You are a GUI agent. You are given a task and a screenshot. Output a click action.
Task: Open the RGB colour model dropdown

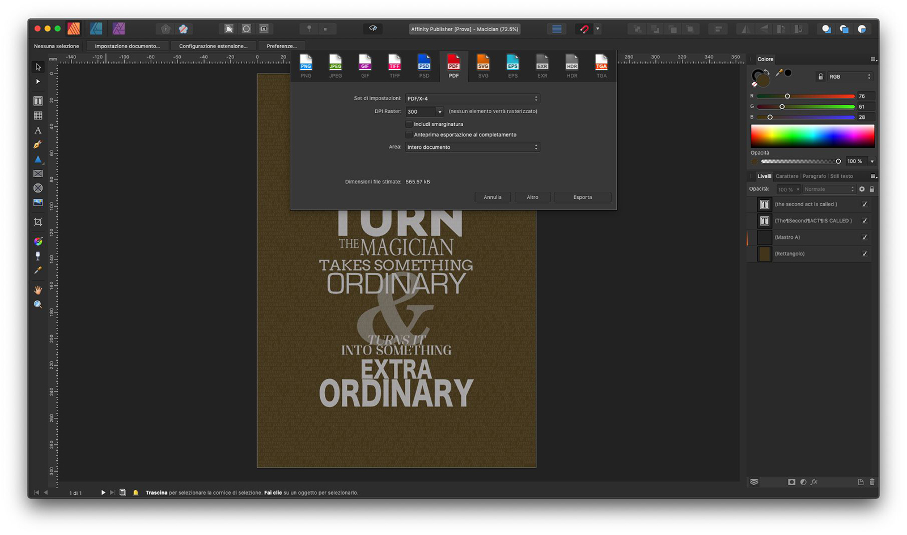pos(849,76)
